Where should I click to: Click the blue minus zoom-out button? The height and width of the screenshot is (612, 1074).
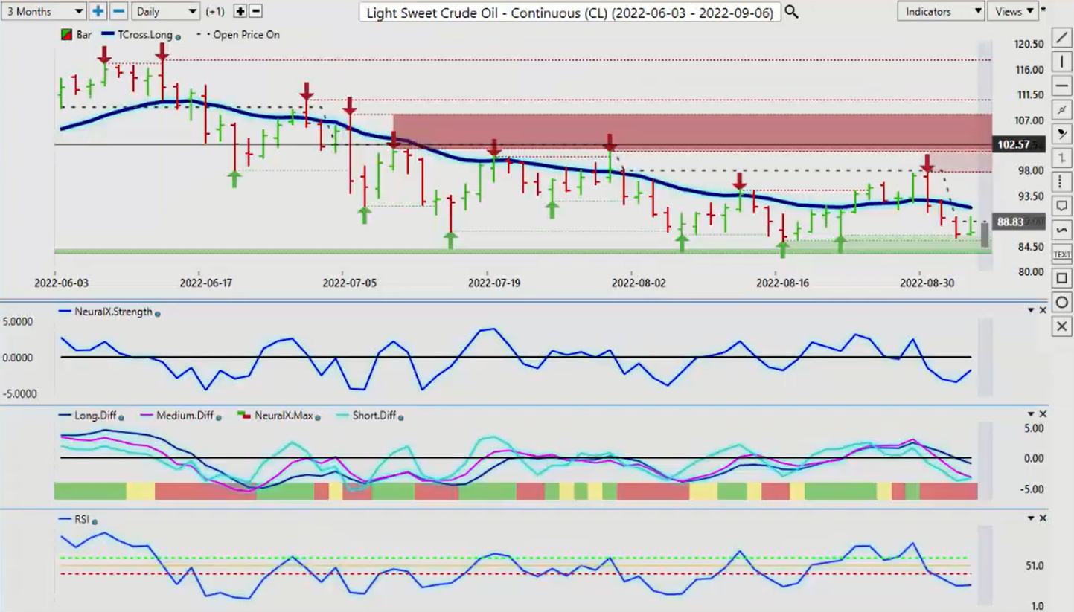coord(118,11)
